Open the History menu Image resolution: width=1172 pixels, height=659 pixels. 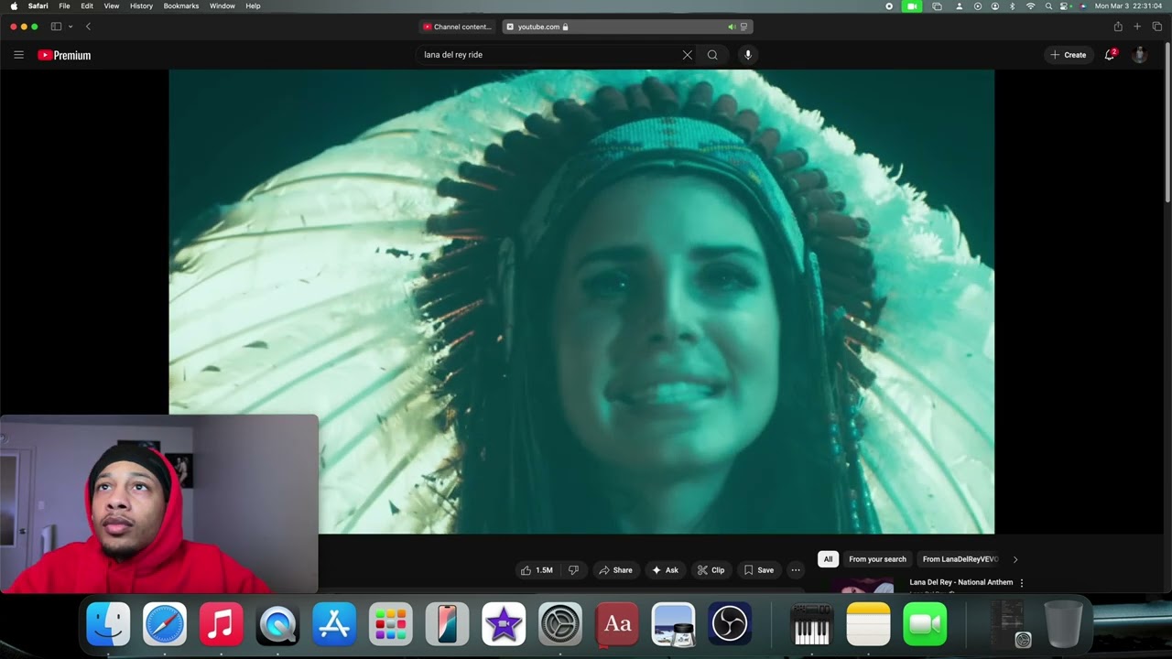141,6
